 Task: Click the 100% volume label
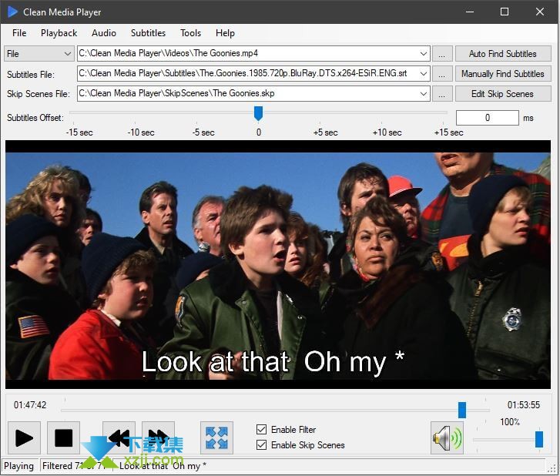(510, 422)
